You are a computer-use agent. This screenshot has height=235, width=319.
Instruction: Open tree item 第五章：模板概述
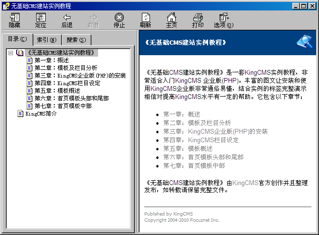tap(57, 91)
